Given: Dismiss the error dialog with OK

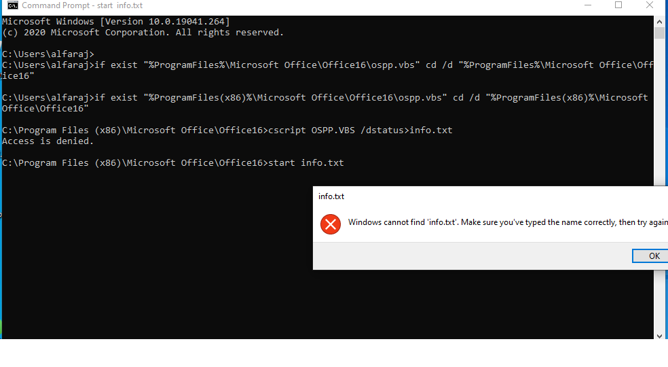Looking at the screenshot, I should 650,256.
